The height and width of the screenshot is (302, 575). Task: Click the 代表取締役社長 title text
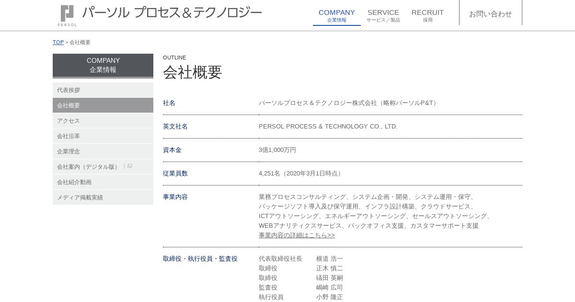[x=280, y=259]
